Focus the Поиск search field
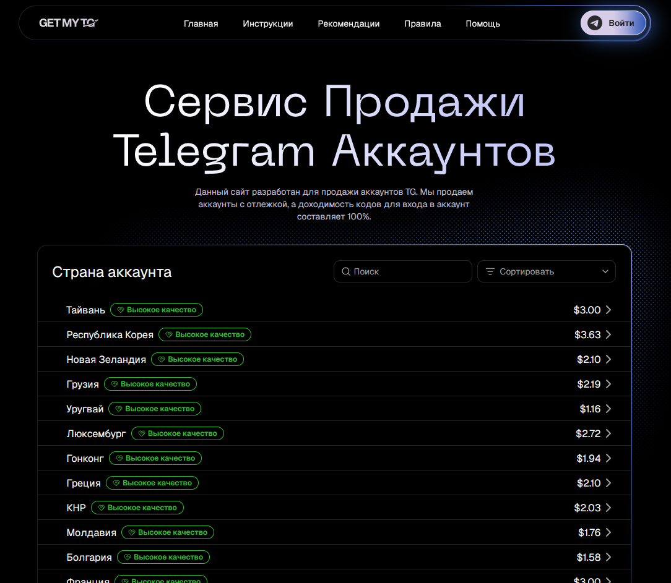This screenshot has width=671, height=583. [x=403, y=271]
